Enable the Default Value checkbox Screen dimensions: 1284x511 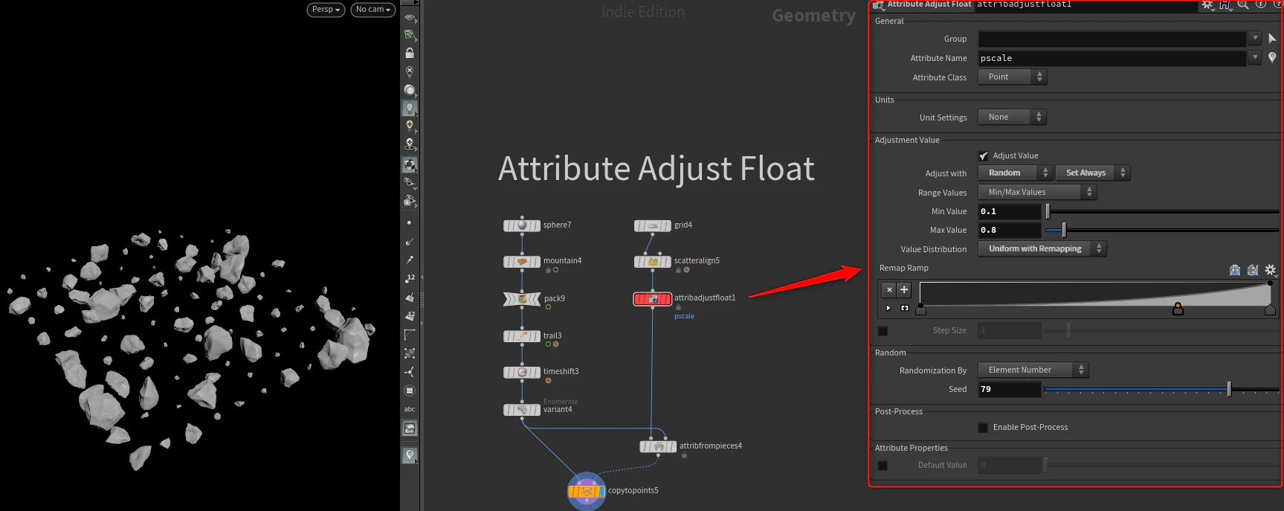point(883,465)
